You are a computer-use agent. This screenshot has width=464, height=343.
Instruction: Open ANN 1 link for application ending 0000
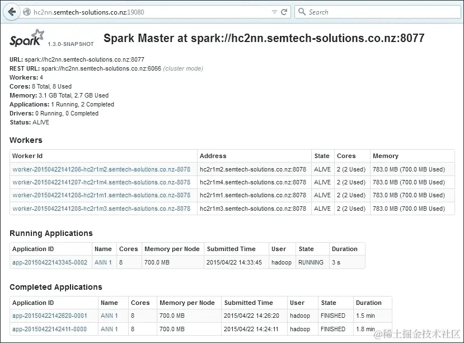pos(109,329)
